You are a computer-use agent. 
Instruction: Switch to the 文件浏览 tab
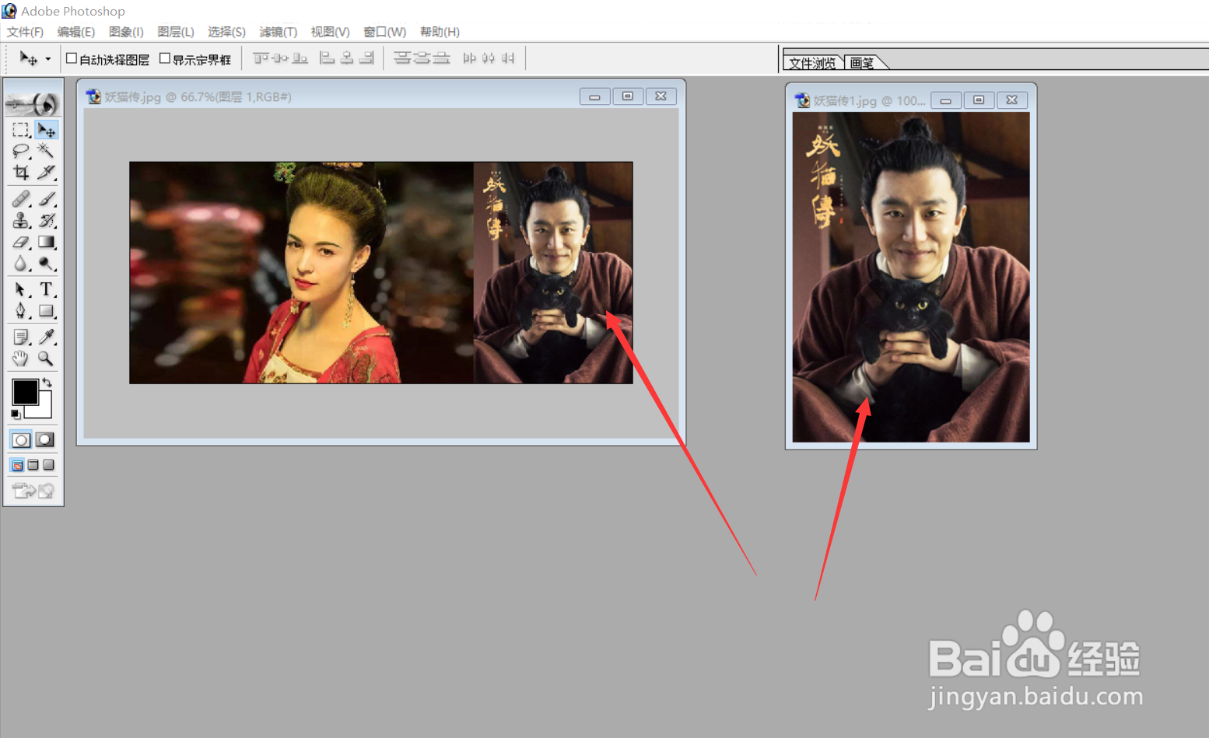(x=812, y=63)
